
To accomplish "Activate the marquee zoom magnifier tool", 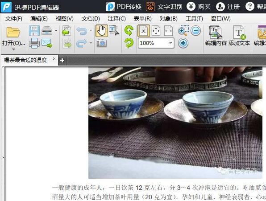I will coord(183,31).
